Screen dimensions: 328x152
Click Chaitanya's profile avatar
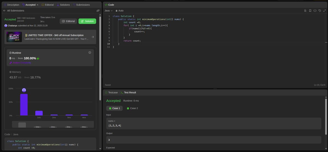click(6, 26)
